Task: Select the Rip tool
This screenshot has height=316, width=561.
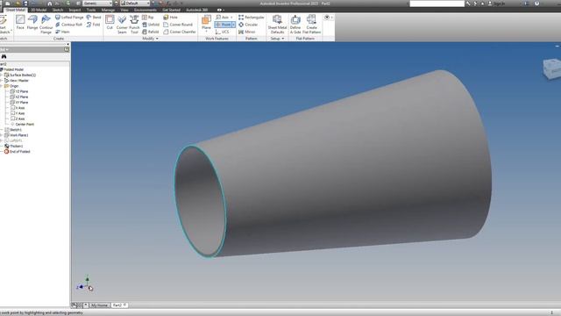Action: coord(148,18)
